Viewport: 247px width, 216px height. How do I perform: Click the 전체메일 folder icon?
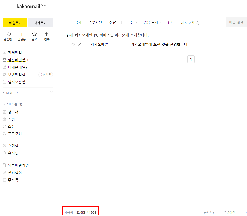[5, 53]
